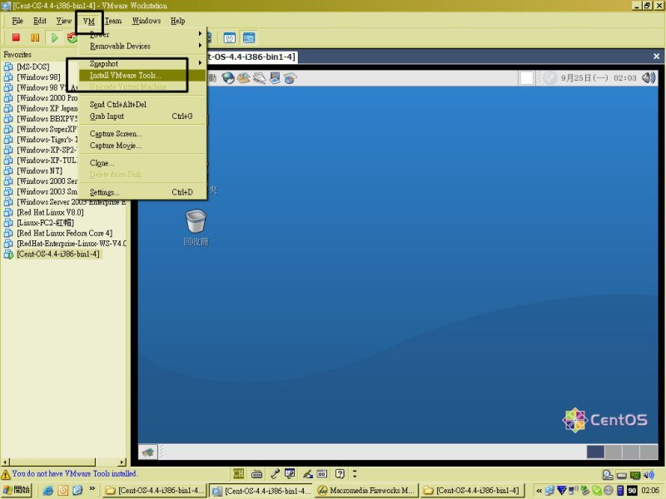Click the VMware disk device status icon
Image resolution: width=666 pixels, height=499 pixels.
(608, 475)
